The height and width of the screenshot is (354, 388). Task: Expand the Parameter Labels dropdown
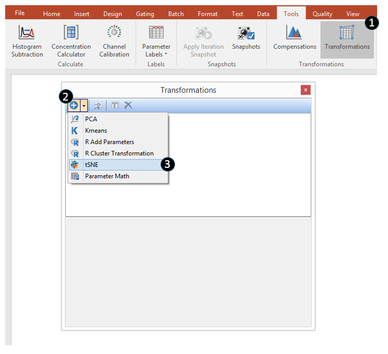(x=156, y=50)
